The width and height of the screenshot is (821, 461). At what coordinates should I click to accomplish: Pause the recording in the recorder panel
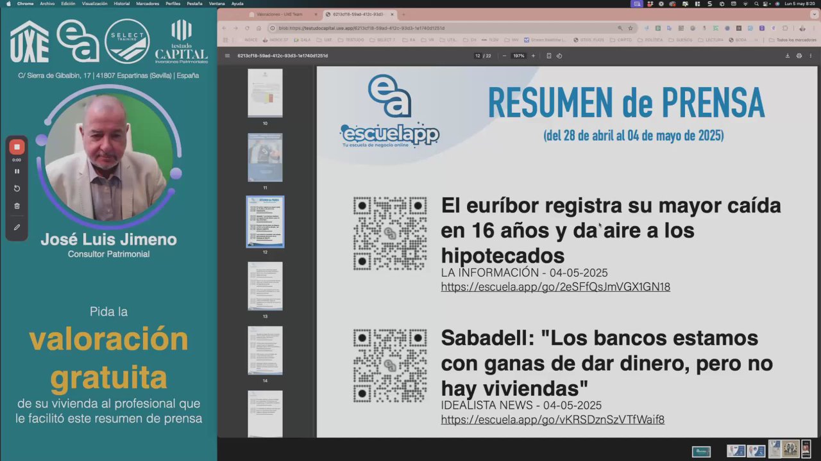click(x=17, y=172)
